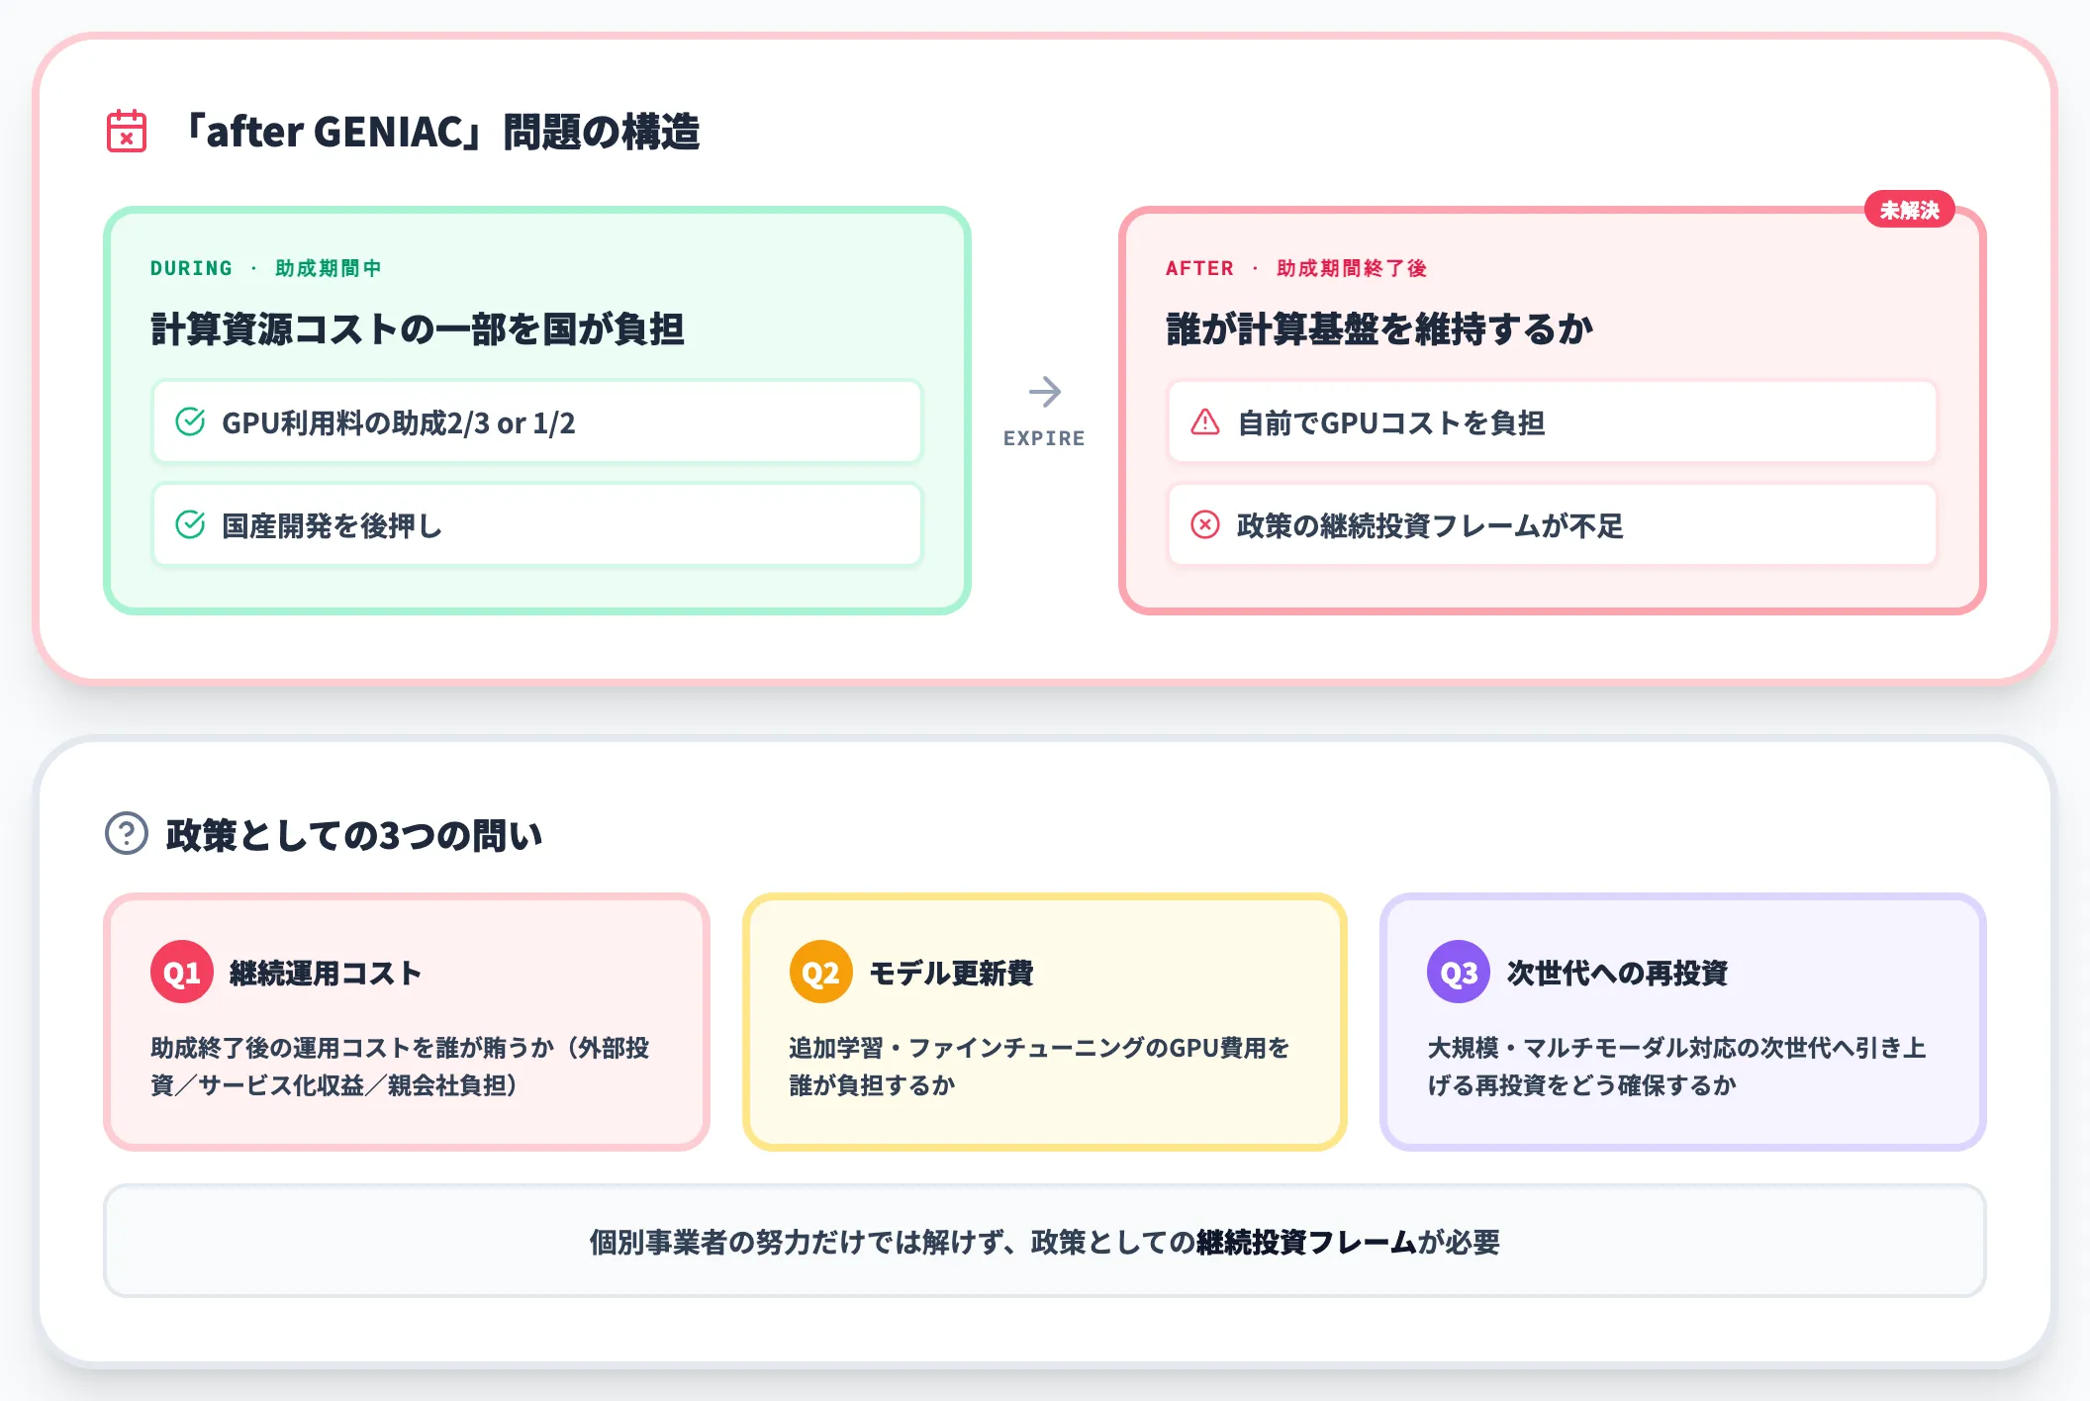
Task: Click the text GPU利用料の助成2/3 or 1/2
Action: point(398,423)
